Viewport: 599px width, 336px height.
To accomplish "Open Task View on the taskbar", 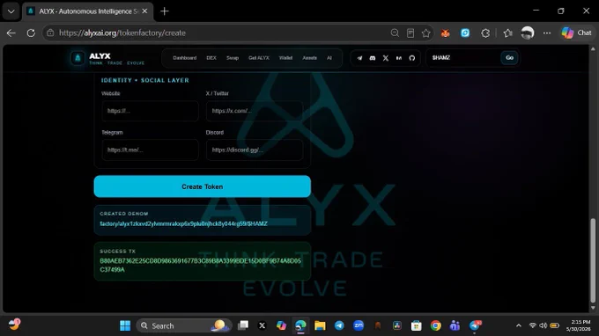I will (243, 325).
